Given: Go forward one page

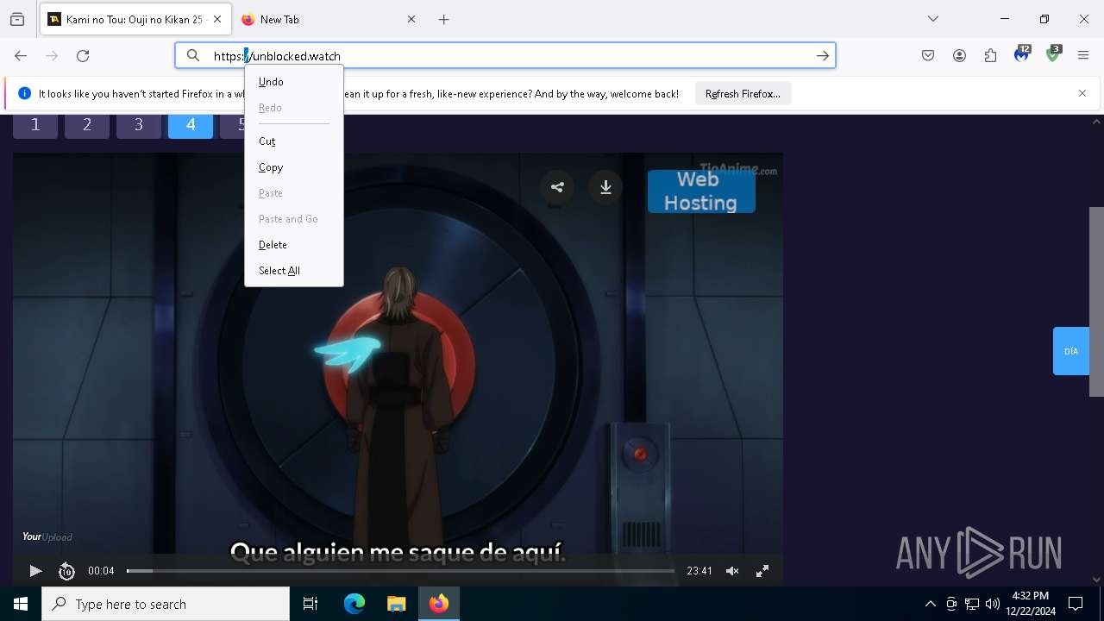Looking at the screenshot, I should (x=52, y=56).
